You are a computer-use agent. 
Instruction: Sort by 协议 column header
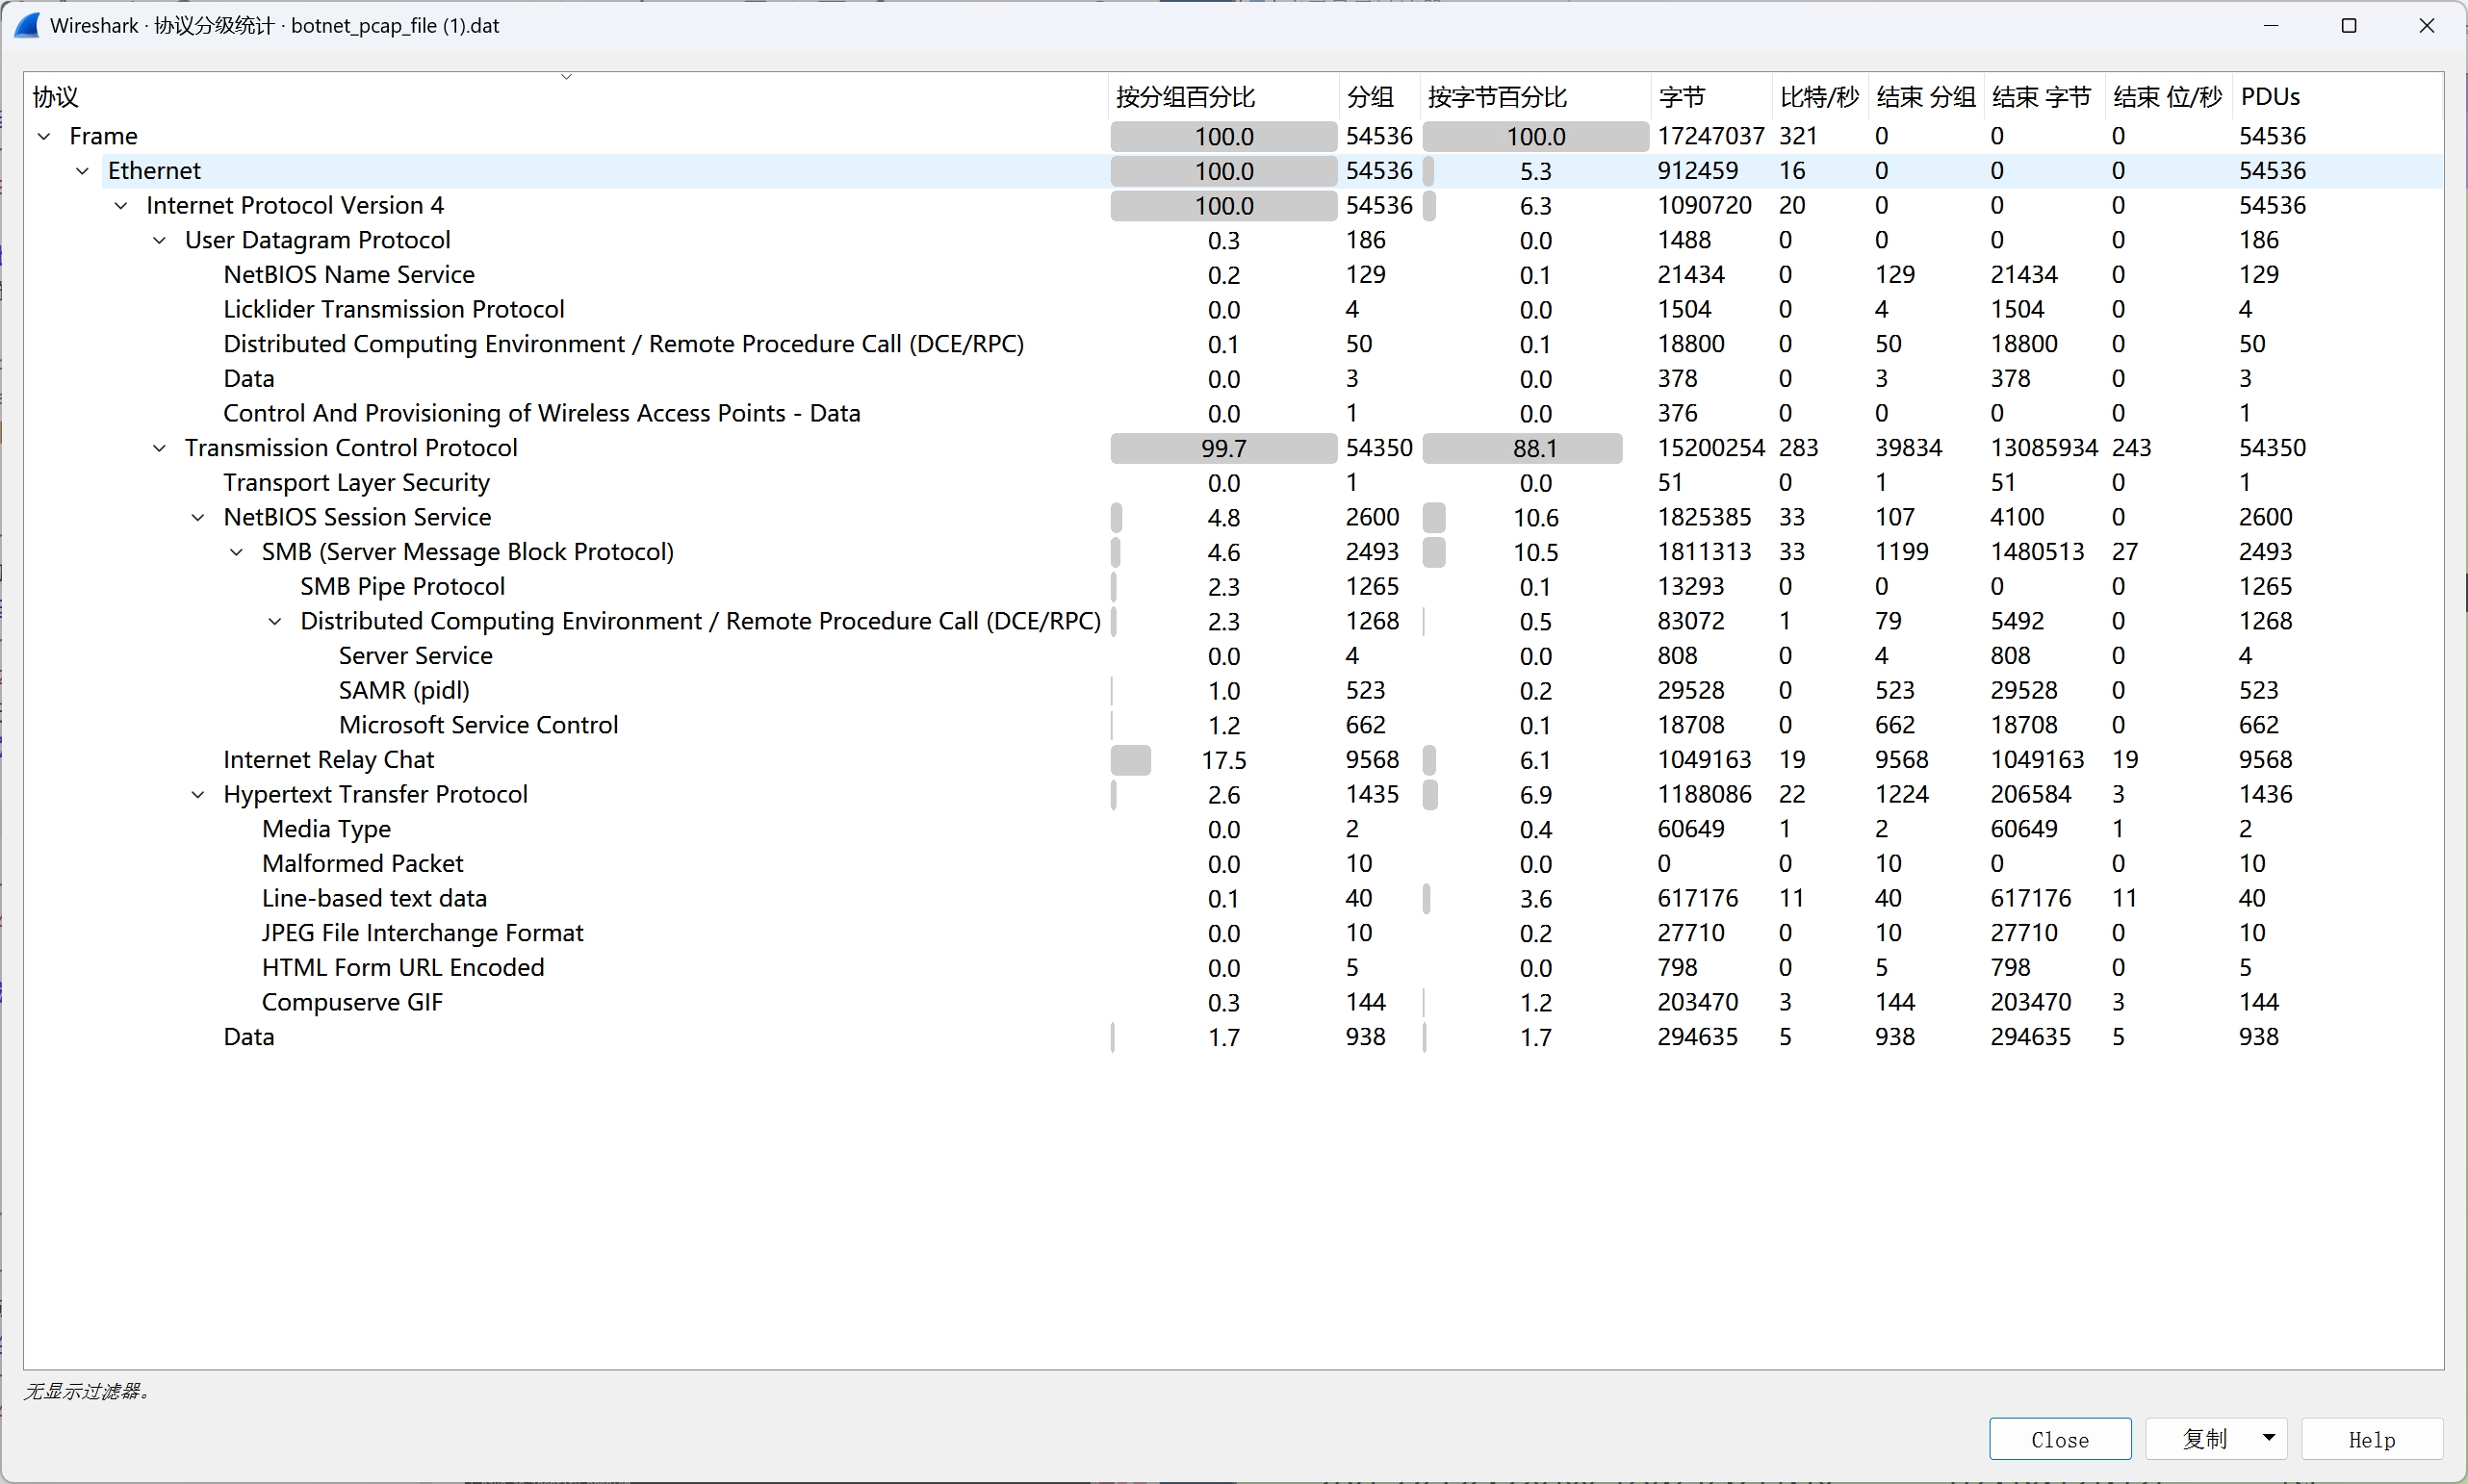pos(56,97)
